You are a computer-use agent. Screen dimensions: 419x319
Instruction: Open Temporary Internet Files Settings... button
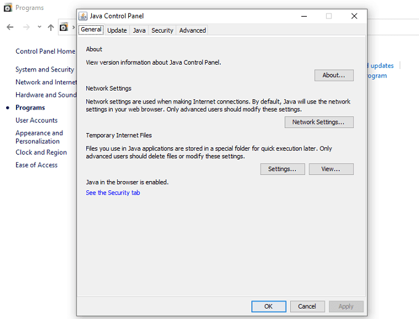[282, 169]
